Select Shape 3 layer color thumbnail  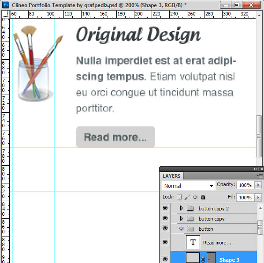pos(193,258)
